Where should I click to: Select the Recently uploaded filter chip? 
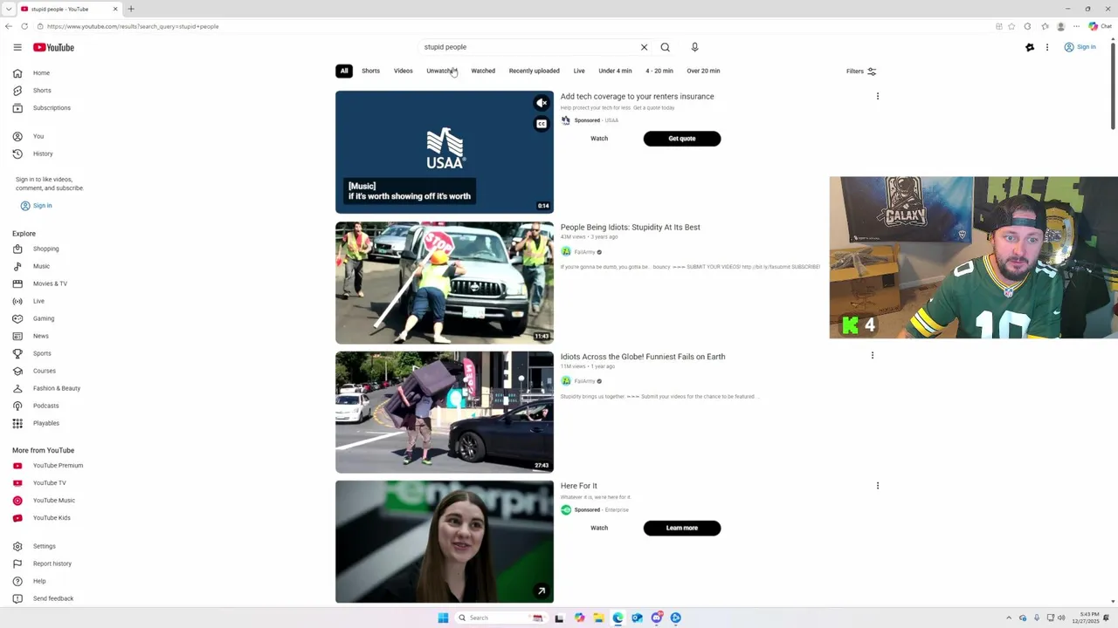coord(535,71)
